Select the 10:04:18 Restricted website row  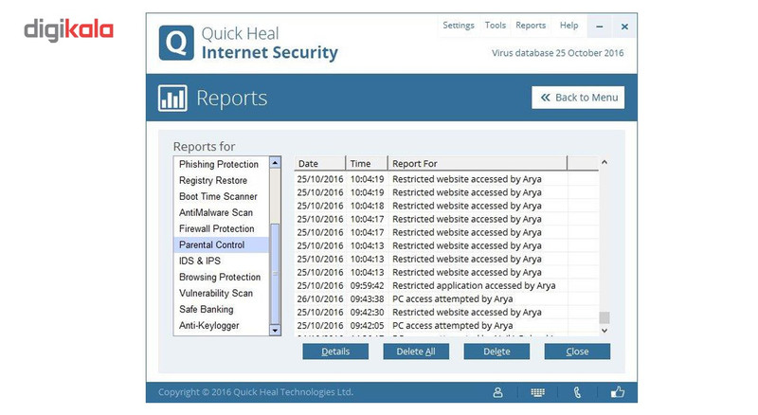click(x=446, y=206)
